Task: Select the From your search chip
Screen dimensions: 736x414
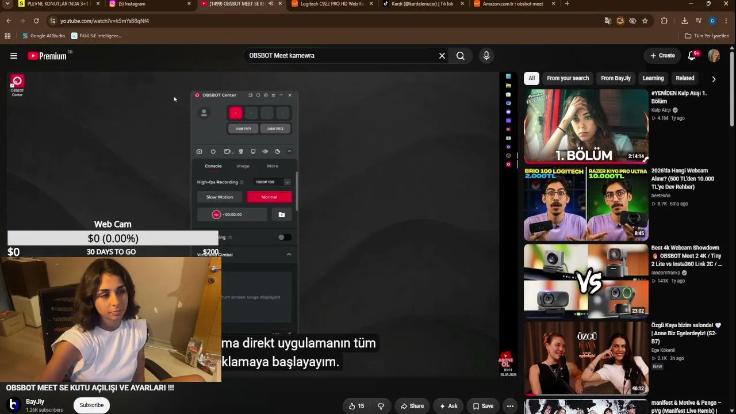Action: [568, 78]
